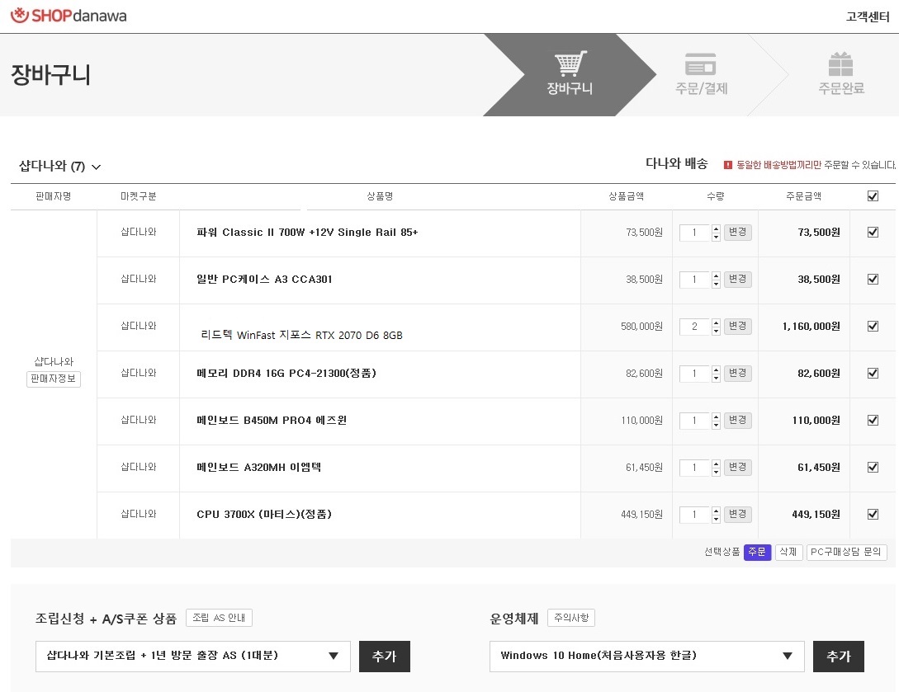Open product 일반 PC케이스 A3 CCA301
899x692 pixels.
(x=264, y=279)
